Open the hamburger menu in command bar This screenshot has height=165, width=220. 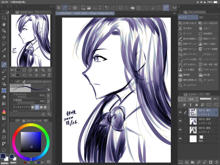pos(59,8)
